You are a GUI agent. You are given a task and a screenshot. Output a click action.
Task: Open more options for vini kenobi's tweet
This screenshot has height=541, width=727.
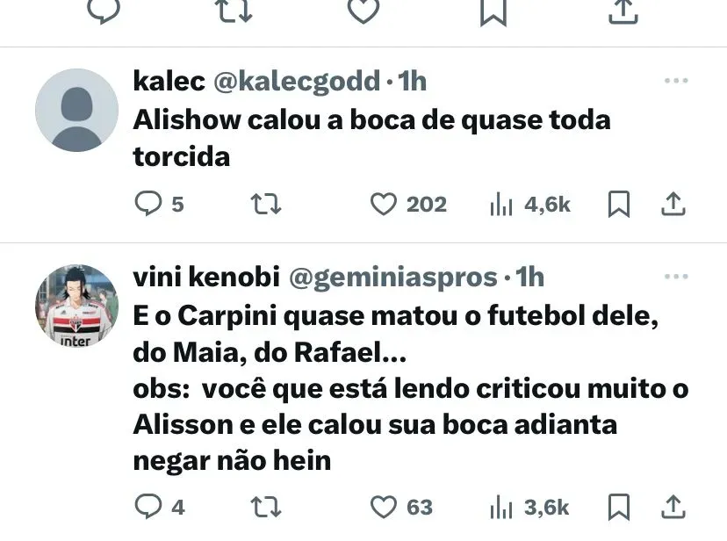click(676, 277)
